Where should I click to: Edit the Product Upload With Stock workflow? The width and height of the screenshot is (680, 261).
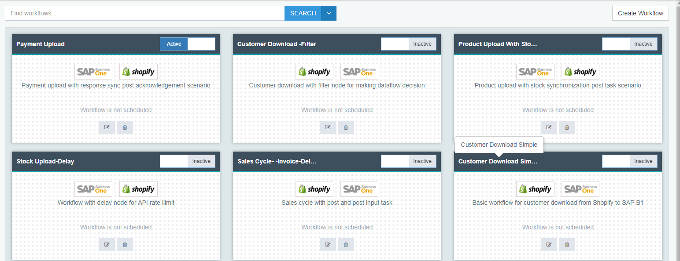pos(549,127)
